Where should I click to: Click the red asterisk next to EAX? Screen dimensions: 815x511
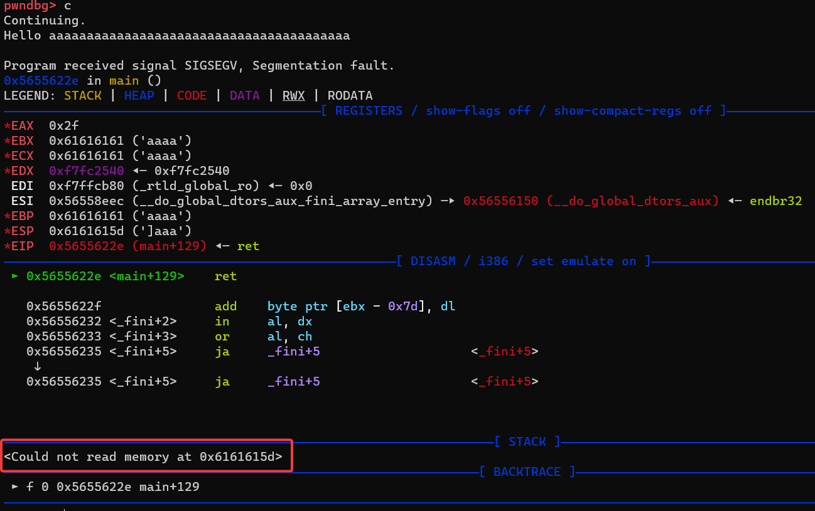7,126
